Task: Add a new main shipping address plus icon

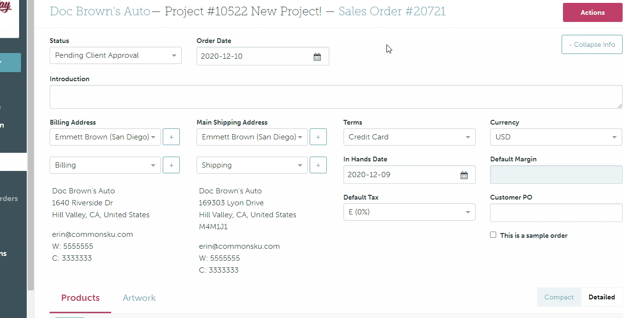Action: tap(318, 137)
